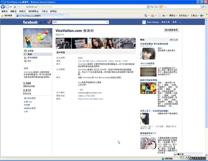
Task: Click See All link in Sponsored panel
Action: click(174, 40)
